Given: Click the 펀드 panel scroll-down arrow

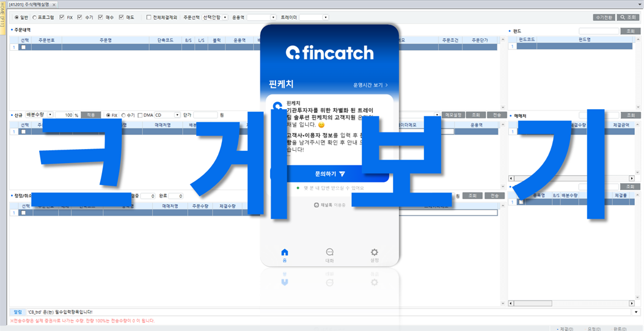Looking at the screenshot, I should click(x=638, y=107).
